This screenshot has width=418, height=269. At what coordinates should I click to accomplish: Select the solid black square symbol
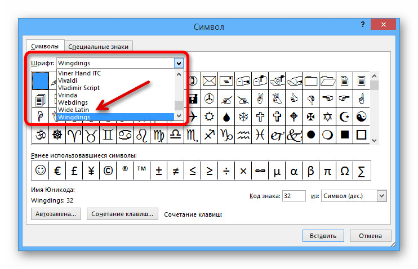(344, 135)
